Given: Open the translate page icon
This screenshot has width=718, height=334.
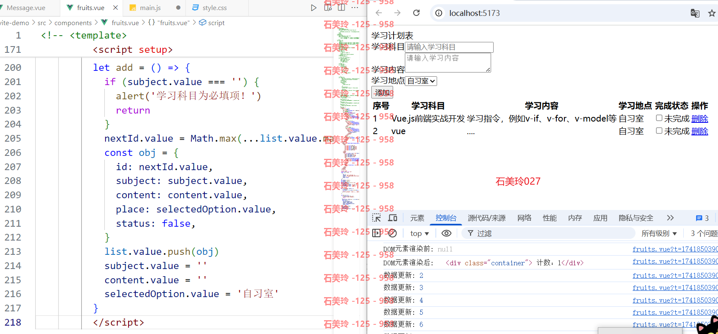Looking at the screenshot, I should click(x=695, y=13).
